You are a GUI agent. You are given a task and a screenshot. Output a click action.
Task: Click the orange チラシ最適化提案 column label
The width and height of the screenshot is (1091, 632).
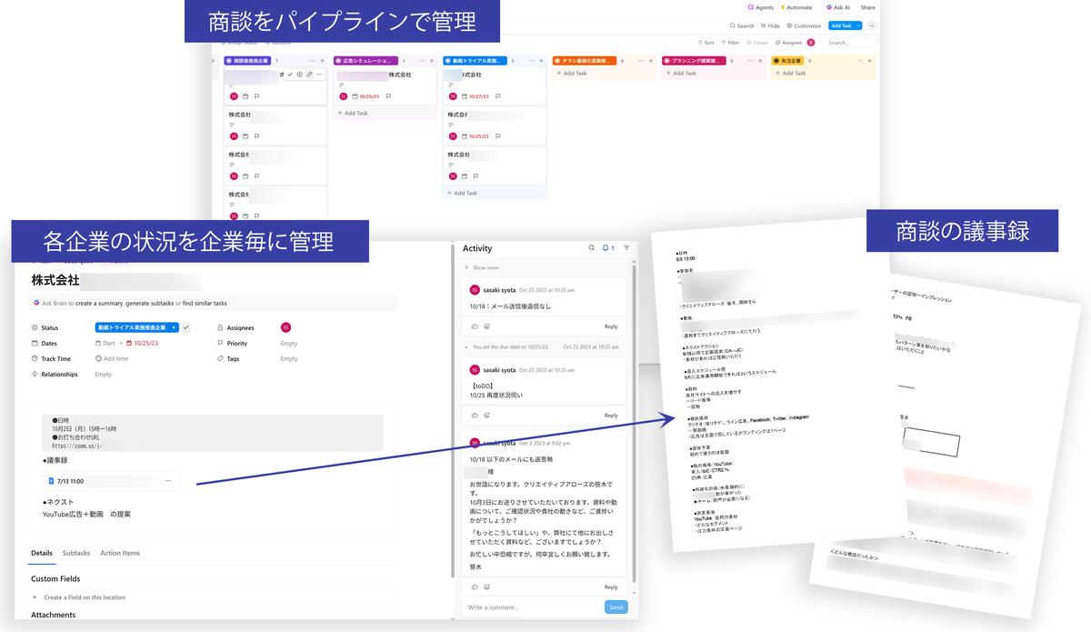click(585, 60)
